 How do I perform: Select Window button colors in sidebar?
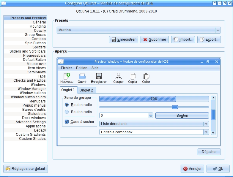point(25,97)
